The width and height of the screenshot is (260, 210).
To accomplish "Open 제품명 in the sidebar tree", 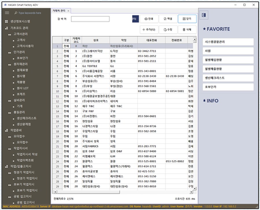I will pos(21,82).
